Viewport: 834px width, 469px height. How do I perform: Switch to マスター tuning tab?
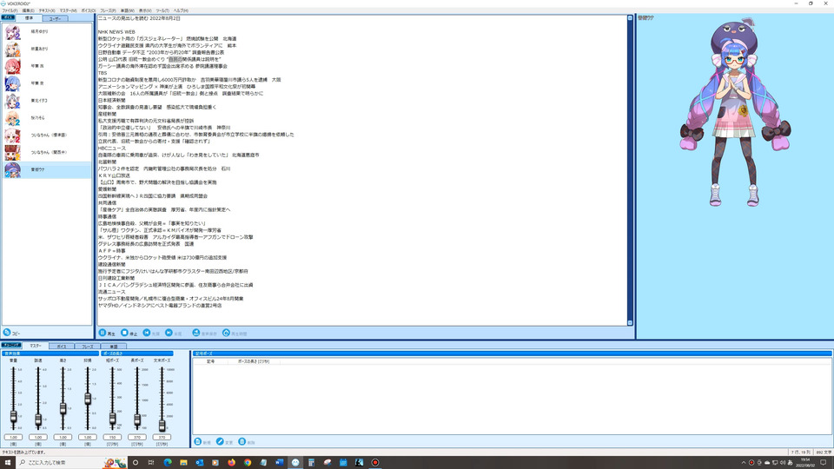36,346
